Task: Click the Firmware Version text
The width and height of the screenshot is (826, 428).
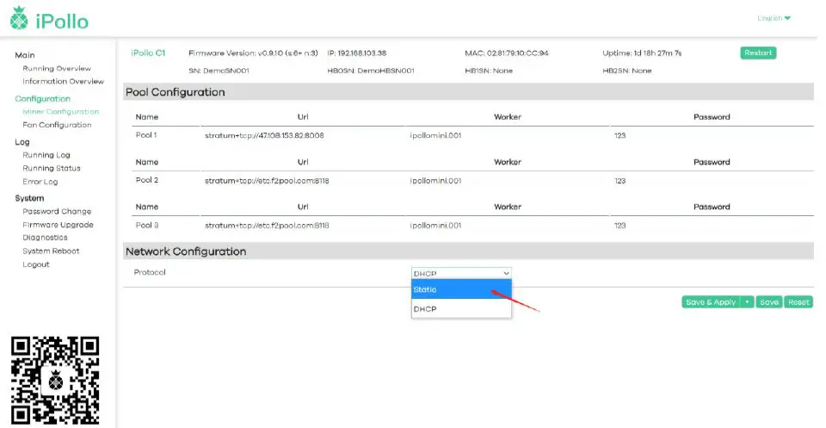Action: click(x=253, y=53)
